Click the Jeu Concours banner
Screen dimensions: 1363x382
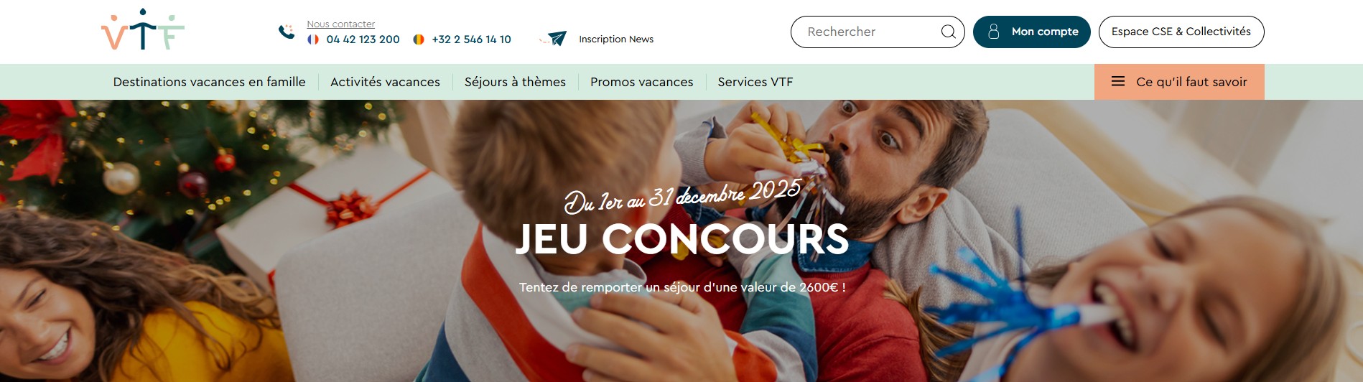[681, 241]
